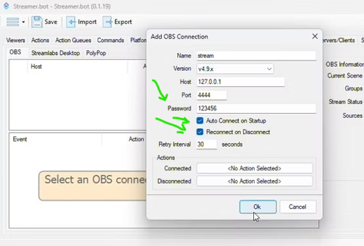364x246 pixels.
Task: Open the Viewers tab
Action: pos(16,40)
